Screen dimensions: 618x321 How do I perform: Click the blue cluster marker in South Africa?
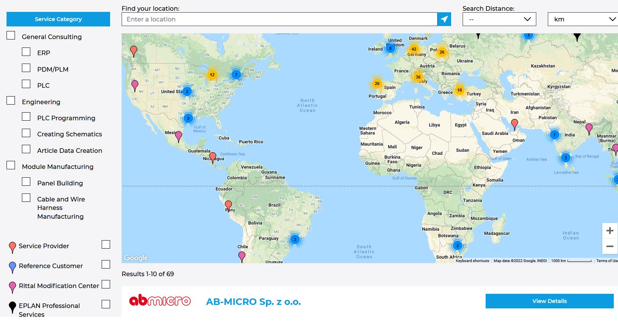click(457, 246)
